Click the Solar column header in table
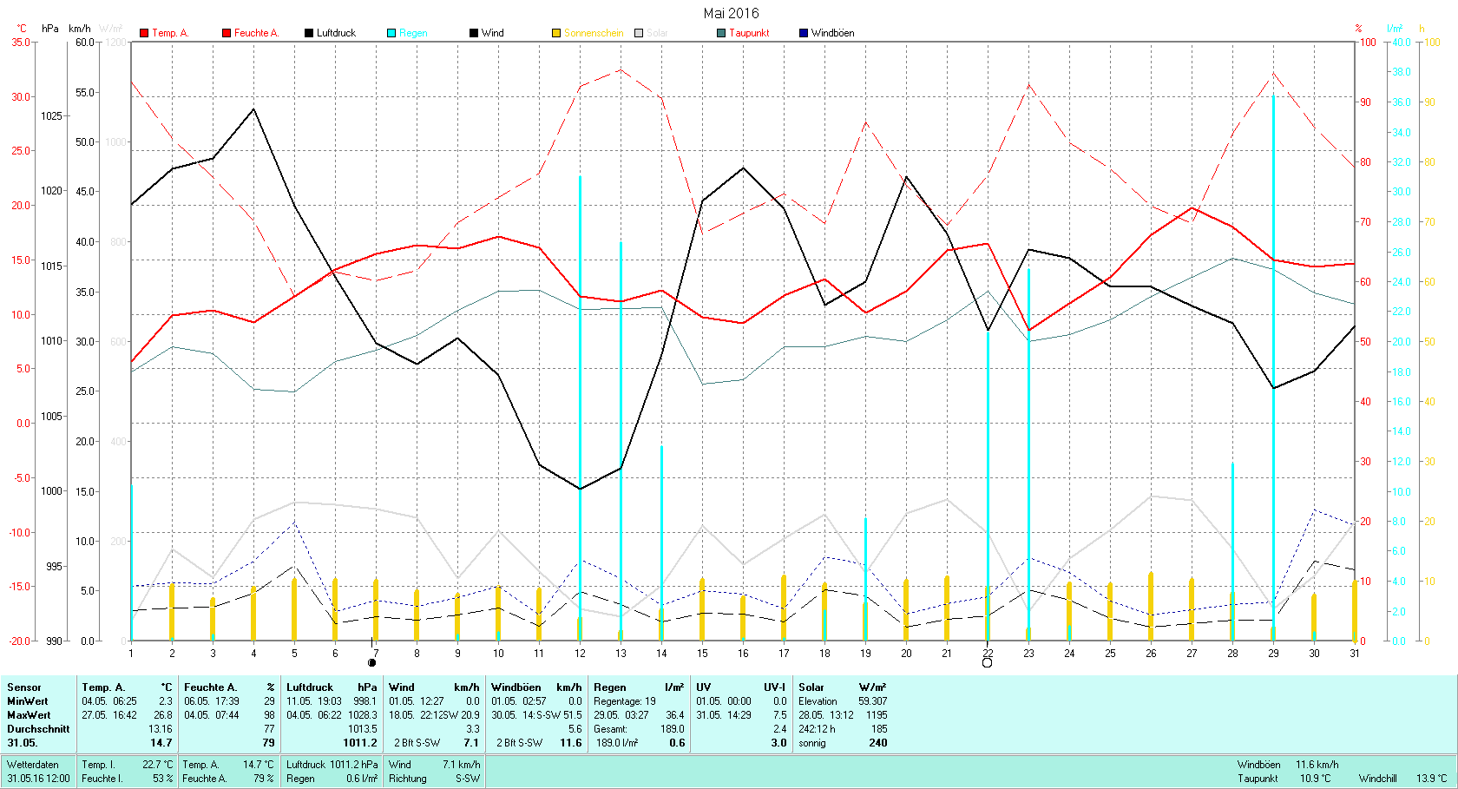 (811, 687)
